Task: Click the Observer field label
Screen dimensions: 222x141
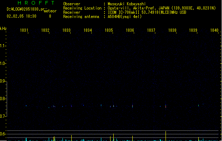Action: point(72,4)
